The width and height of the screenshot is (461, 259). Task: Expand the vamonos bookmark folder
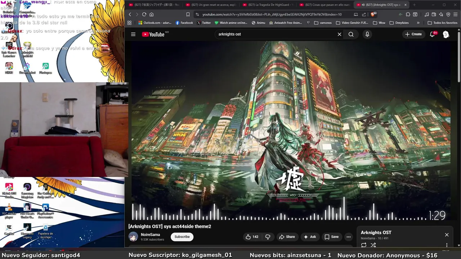(x=323, y=23)
